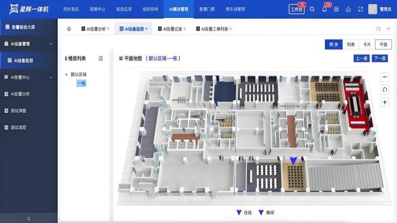Viewport: 397px width, 223px height.
Task: Collapse floor list panel icon
Action: click(x=100, y=58)
